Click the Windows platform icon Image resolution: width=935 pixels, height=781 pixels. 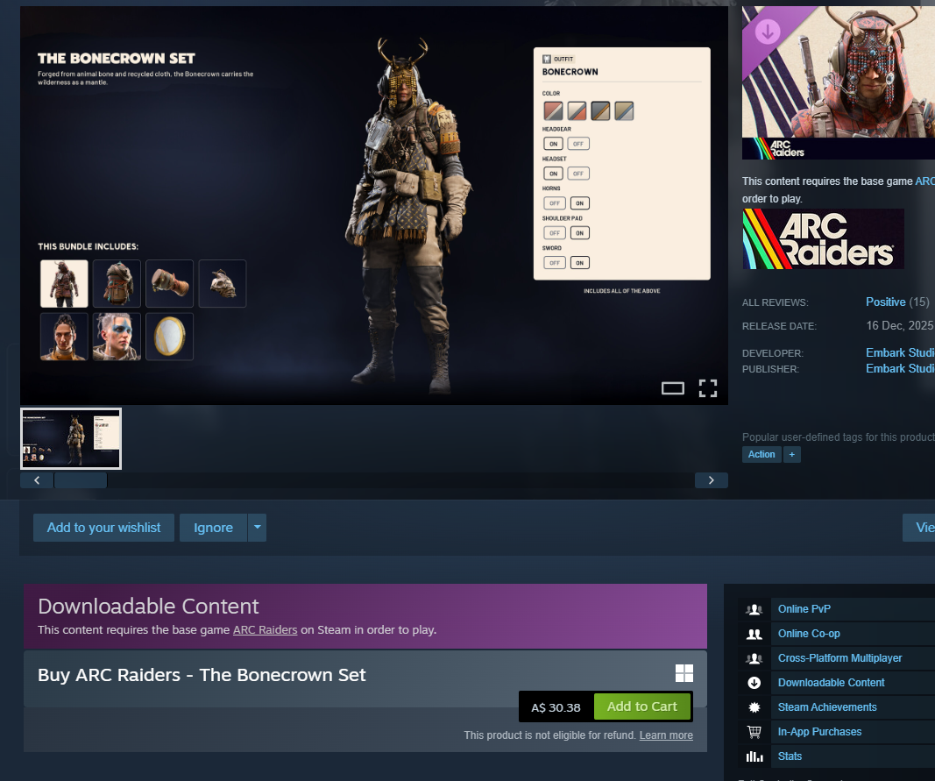684,673
